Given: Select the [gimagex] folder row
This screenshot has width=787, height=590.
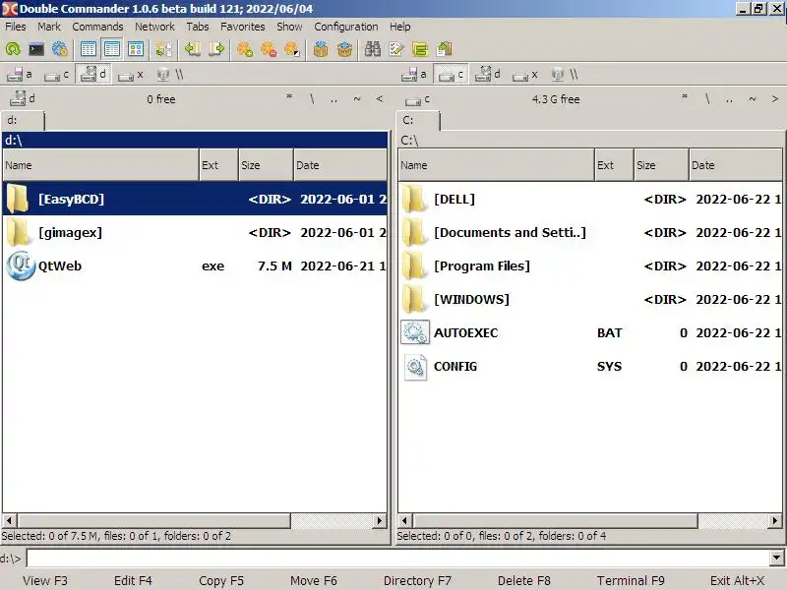Looking at the screenshot, I should [x=195, y=232].
